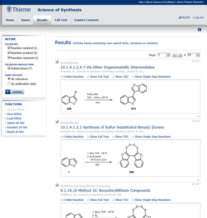Click Select all hits

[x=16, y=123]
